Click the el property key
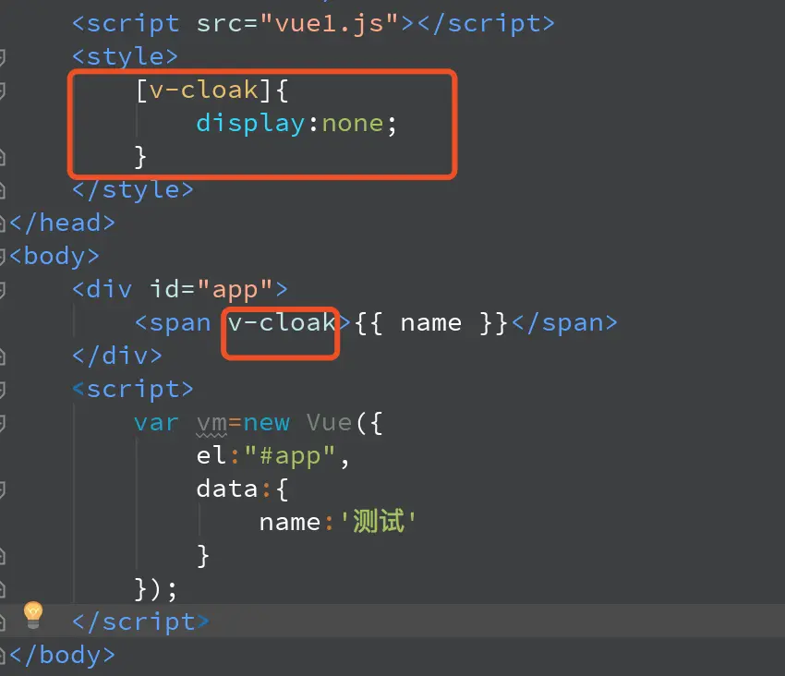The width and height of the screenshot is (785, 676). point(211,455)
